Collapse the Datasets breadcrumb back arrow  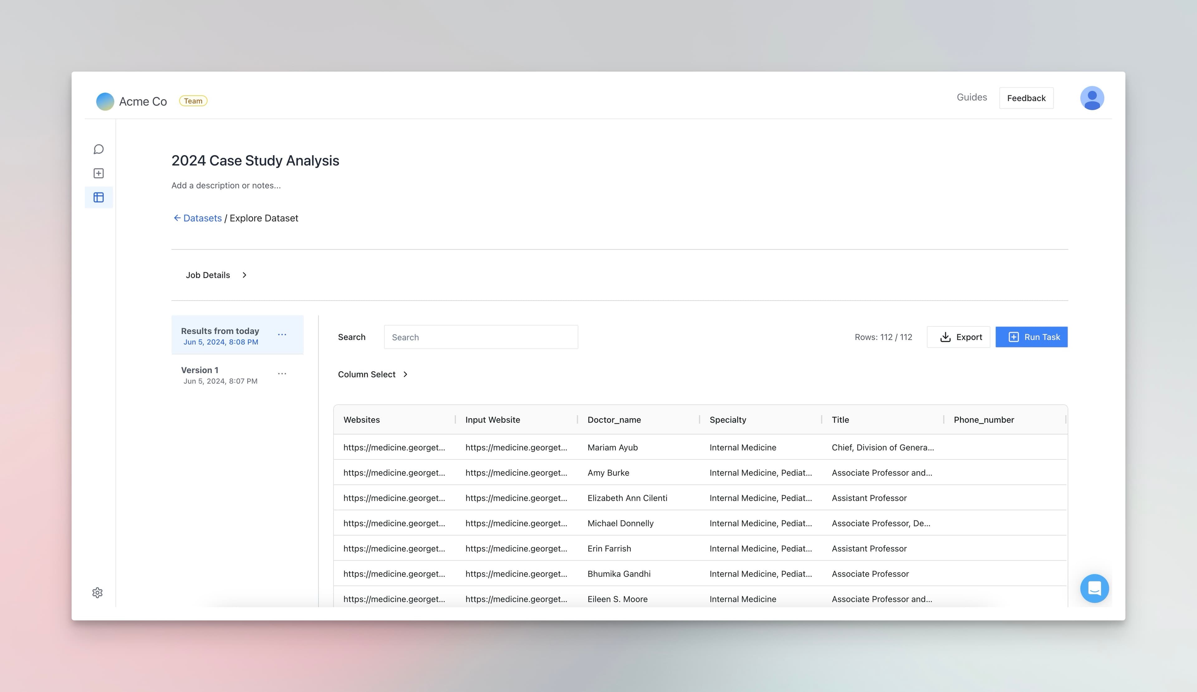coord(177,218)
